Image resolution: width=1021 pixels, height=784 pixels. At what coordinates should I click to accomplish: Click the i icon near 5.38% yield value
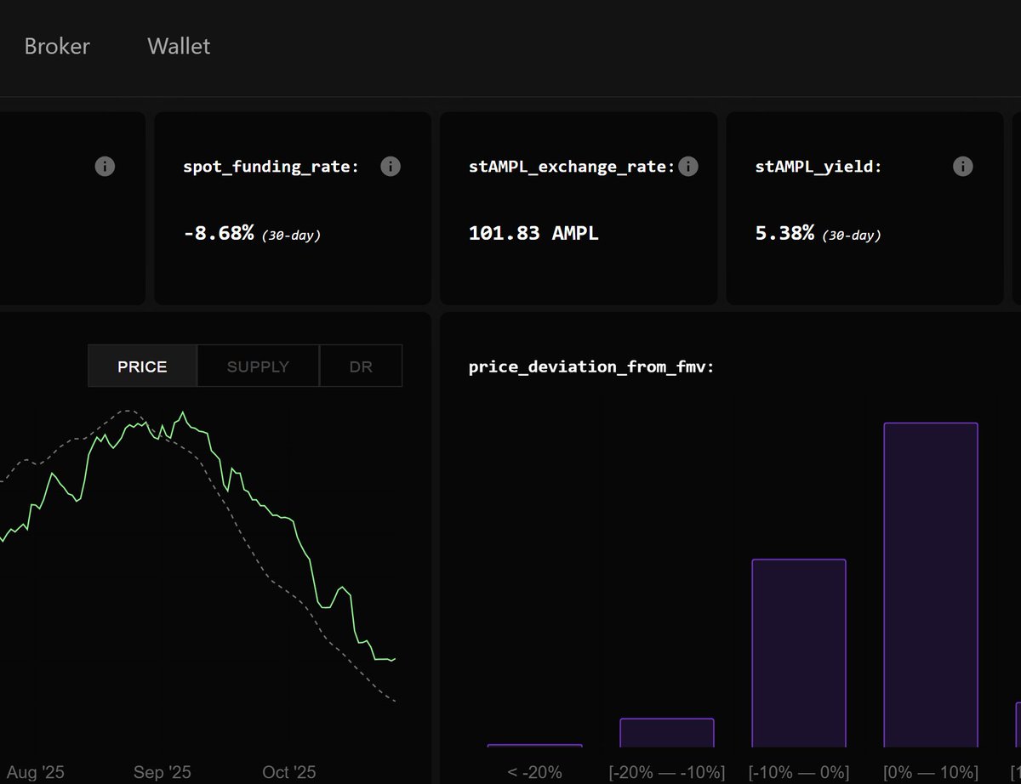pos(962,166)
